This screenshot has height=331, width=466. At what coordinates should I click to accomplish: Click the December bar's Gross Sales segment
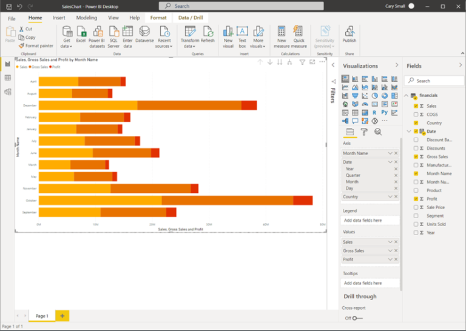(189, 105)
